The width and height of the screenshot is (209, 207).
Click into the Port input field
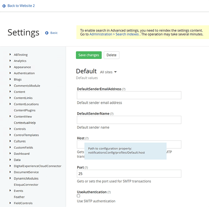(129, 174)
